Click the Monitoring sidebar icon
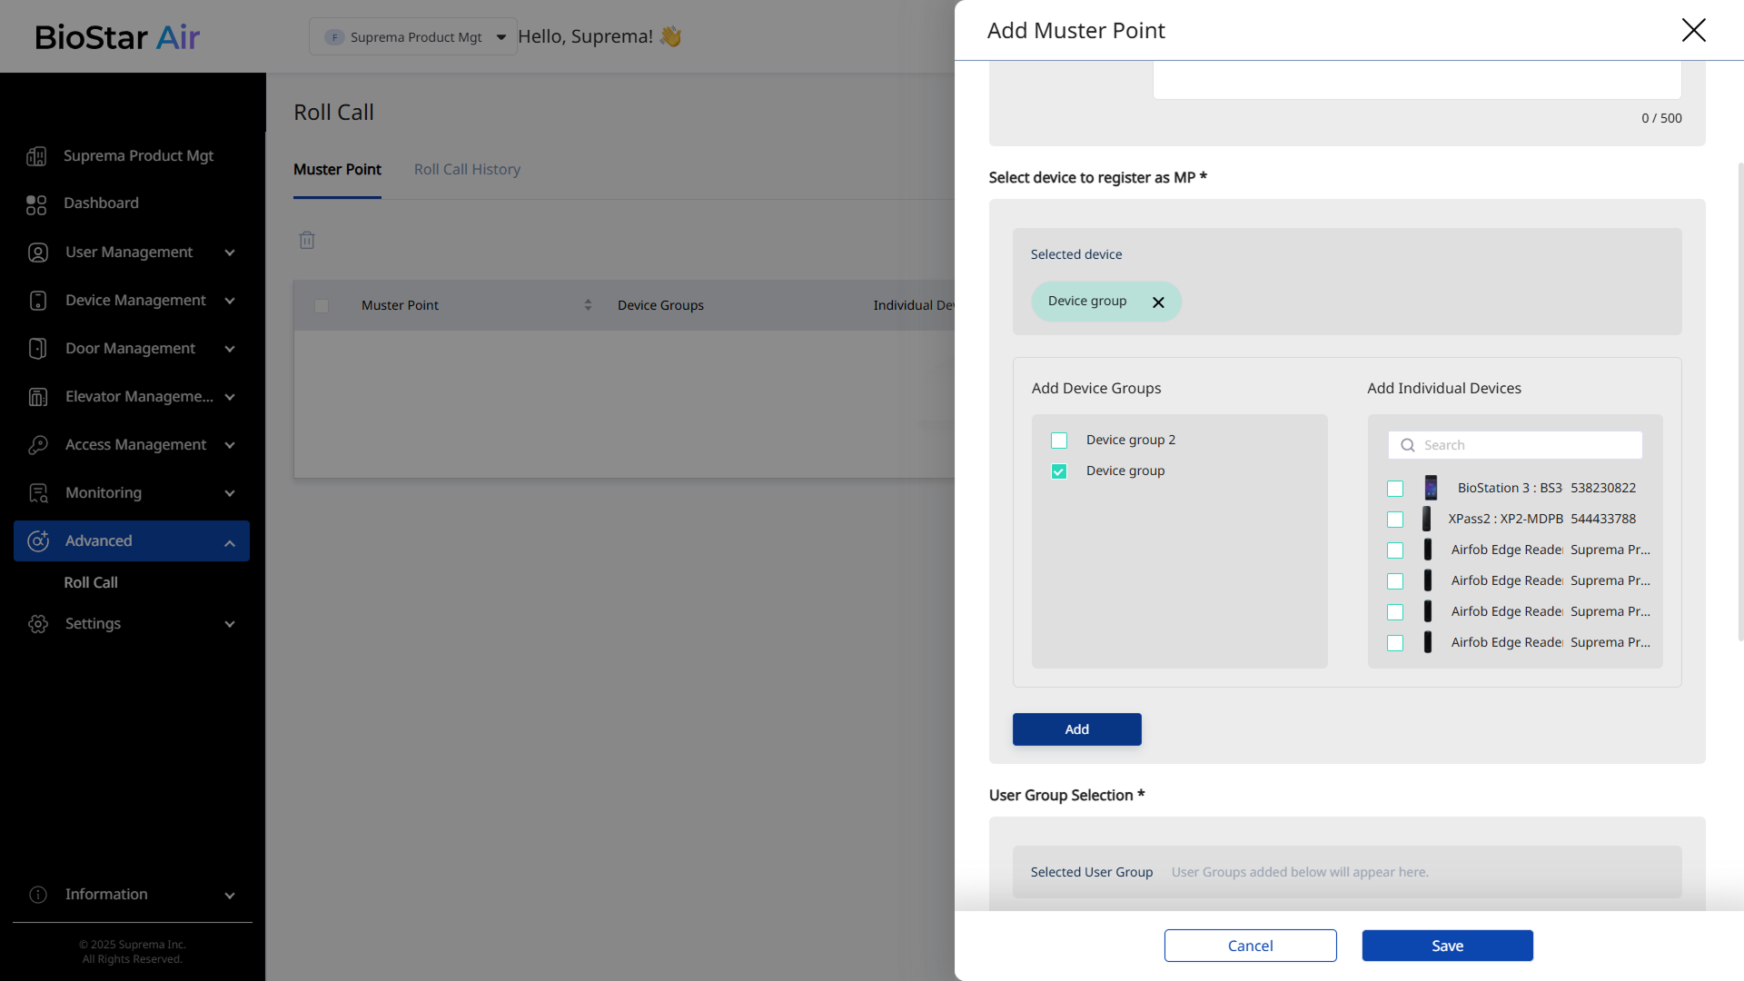 pos(37,493)
